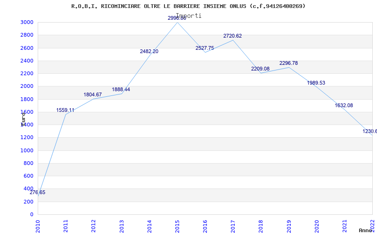Select the 1888.44 value label

[121, 89]
